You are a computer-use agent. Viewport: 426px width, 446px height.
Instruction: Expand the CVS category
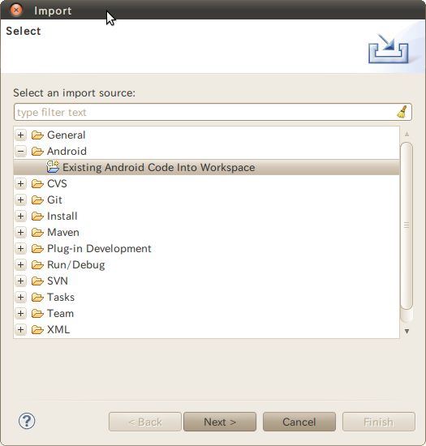(20, 183)
